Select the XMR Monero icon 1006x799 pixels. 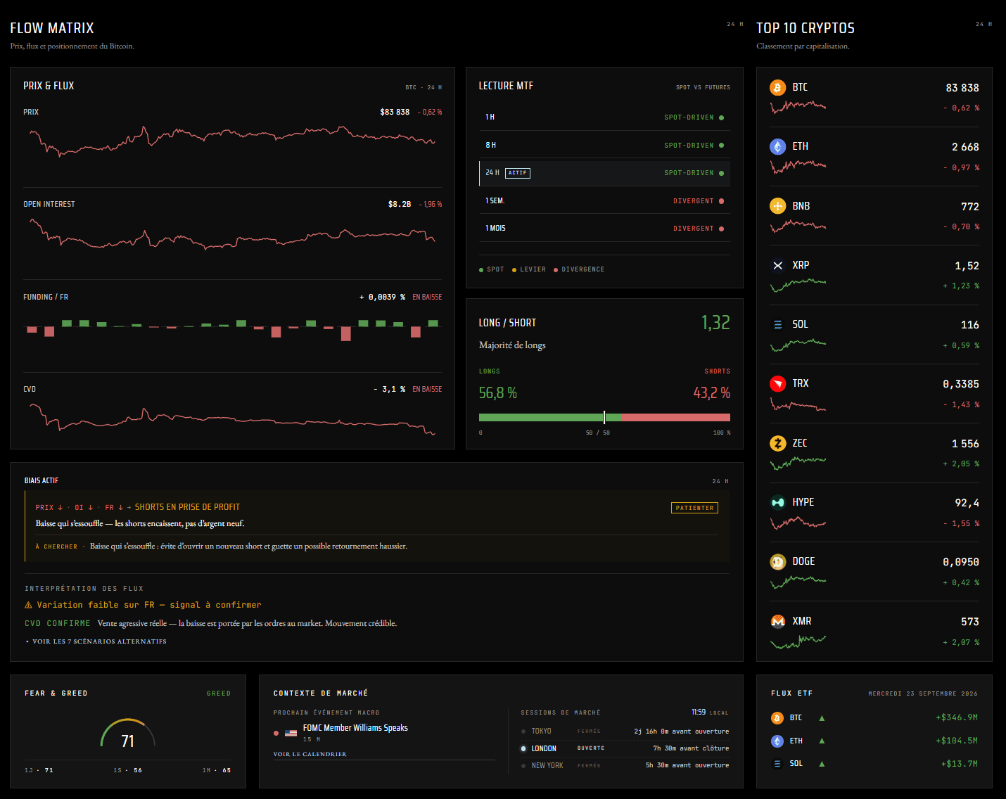pos(777,621)
